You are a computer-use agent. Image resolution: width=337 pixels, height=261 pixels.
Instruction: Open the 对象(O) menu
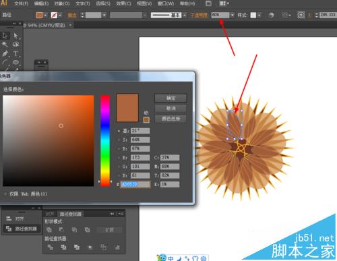pyautogui.click(x=62, y=3)
